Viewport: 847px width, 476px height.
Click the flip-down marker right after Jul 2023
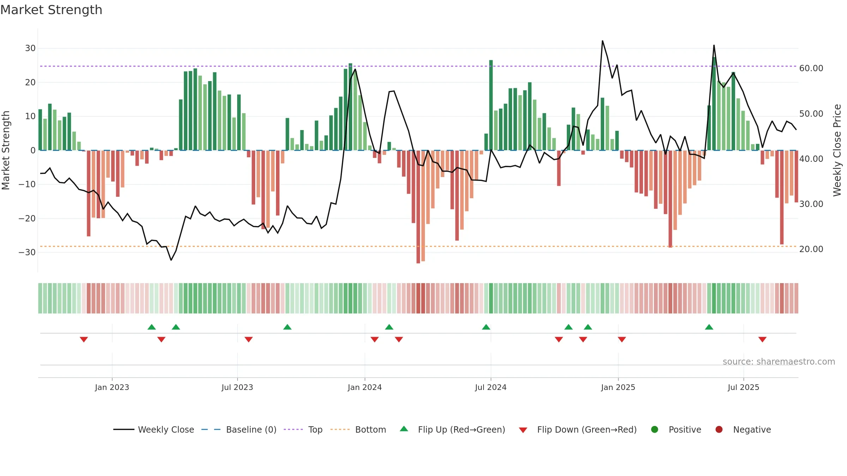pyautogui.click(x=248, y=339)
